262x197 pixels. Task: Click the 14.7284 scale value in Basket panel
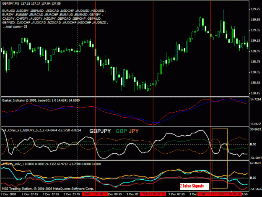coord(255,100)
